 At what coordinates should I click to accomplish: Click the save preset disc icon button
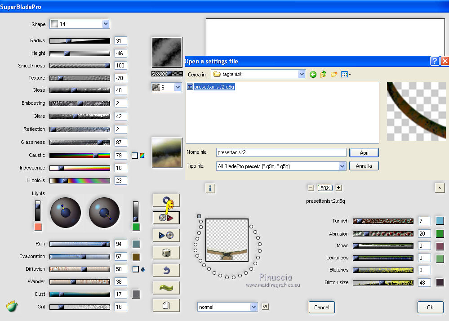pos(166,235)
